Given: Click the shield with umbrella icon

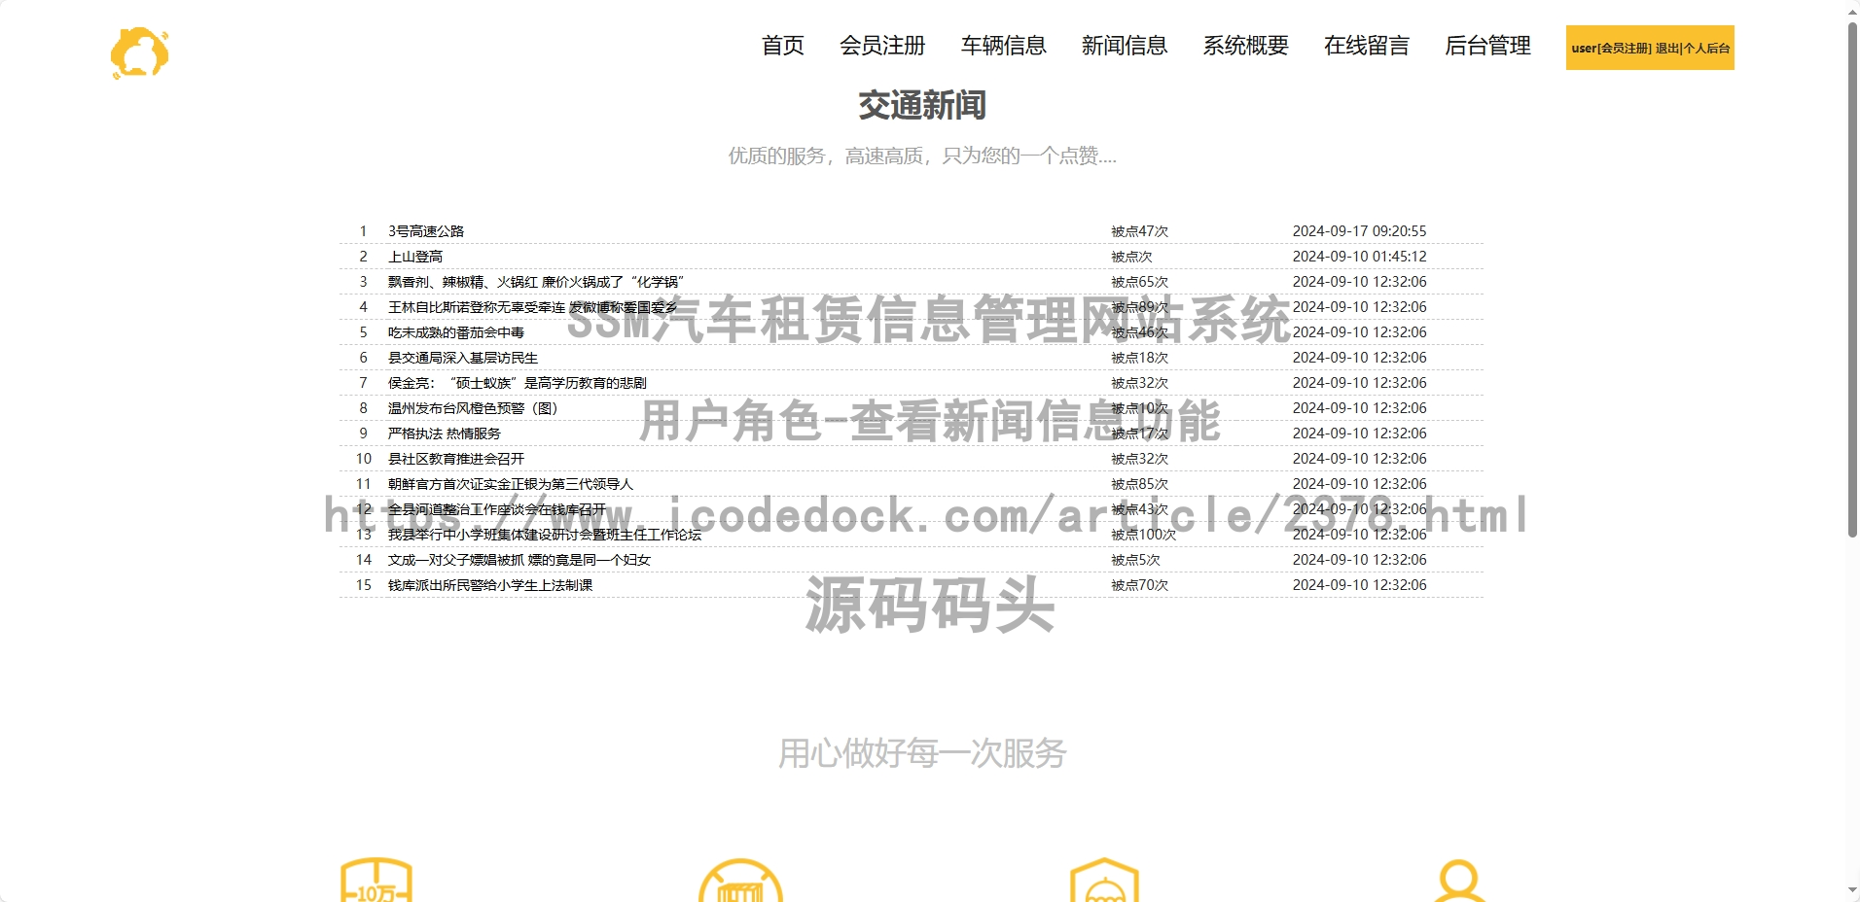Looking at the screenshot, I should (x=1104, y=881).
